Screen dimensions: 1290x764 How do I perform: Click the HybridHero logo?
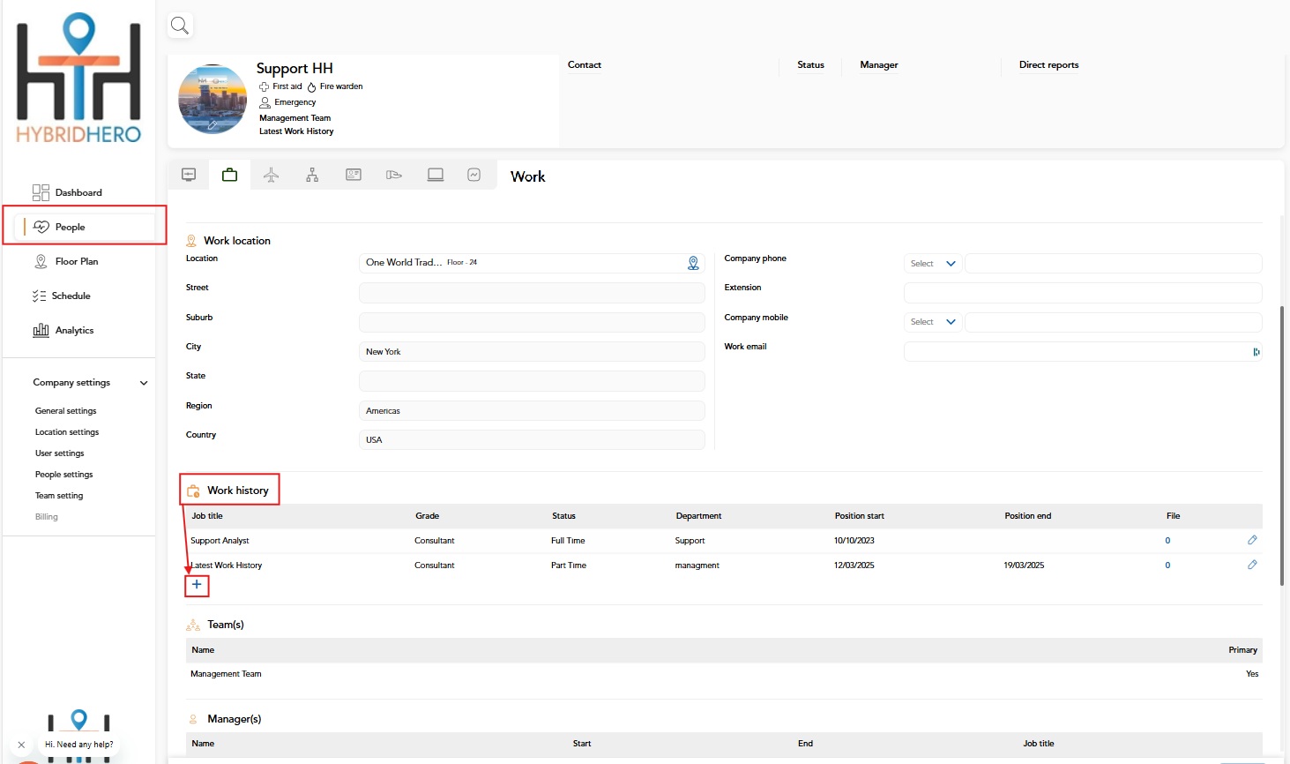tap(78, 78)
